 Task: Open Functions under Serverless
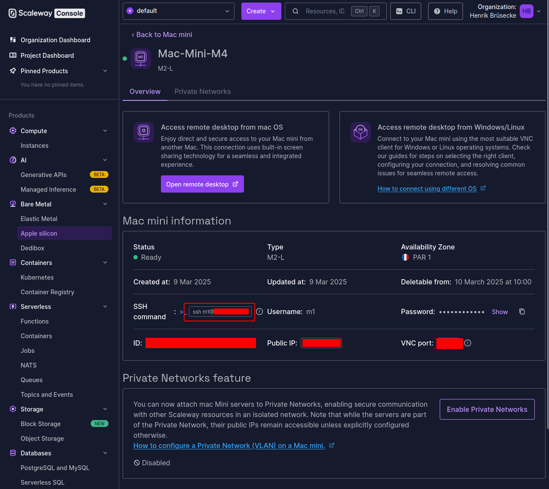(x=34, y=321)
